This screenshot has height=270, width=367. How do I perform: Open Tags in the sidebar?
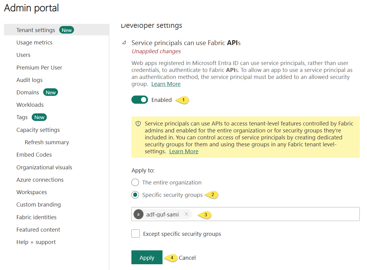pos(22,117)
